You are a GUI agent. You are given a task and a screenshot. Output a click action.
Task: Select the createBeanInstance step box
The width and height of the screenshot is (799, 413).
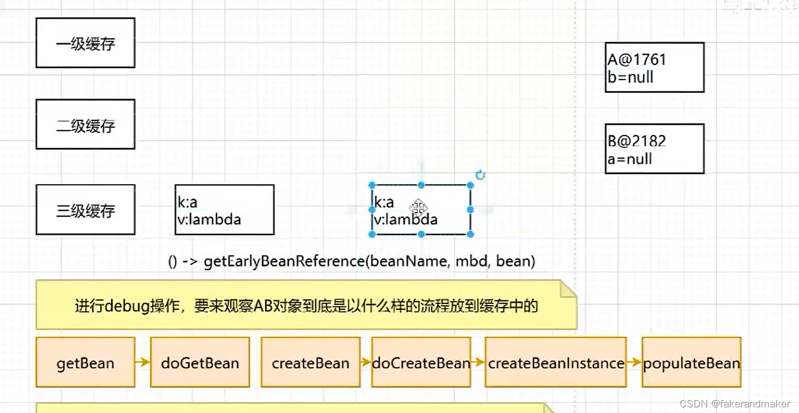pyautogui.click(x=556, y=362)
